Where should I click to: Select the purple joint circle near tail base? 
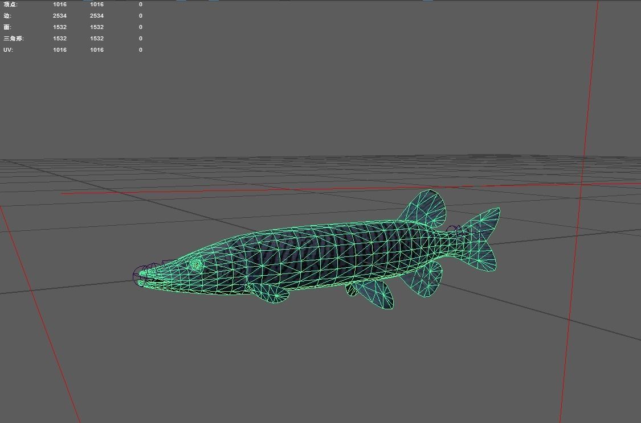coord(452,229)
